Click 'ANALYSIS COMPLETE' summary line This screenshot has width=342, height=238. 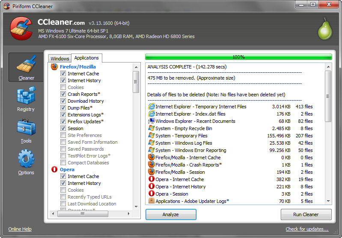[x=187, y=67]
